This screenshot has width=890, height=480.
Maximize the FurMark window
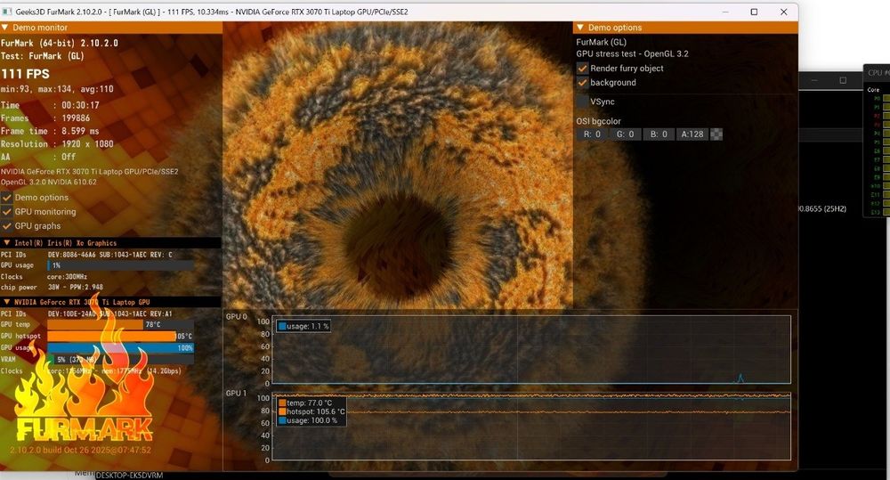(754, 12)
